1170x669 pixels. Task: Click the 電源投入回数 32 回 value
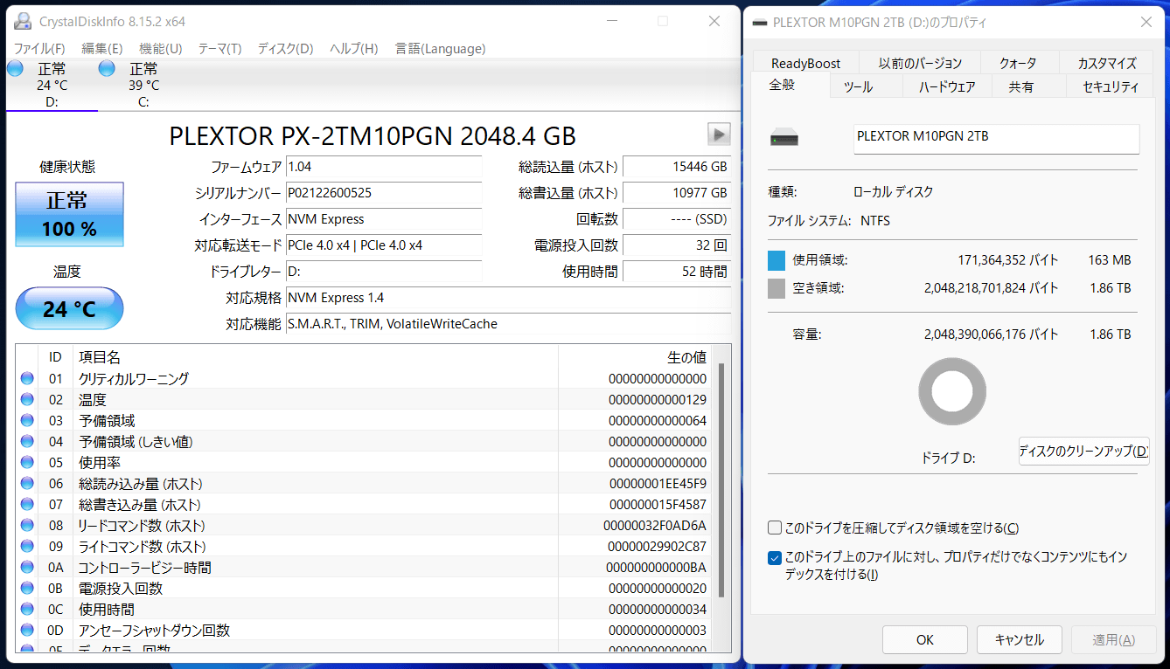(x=677, y=245)
